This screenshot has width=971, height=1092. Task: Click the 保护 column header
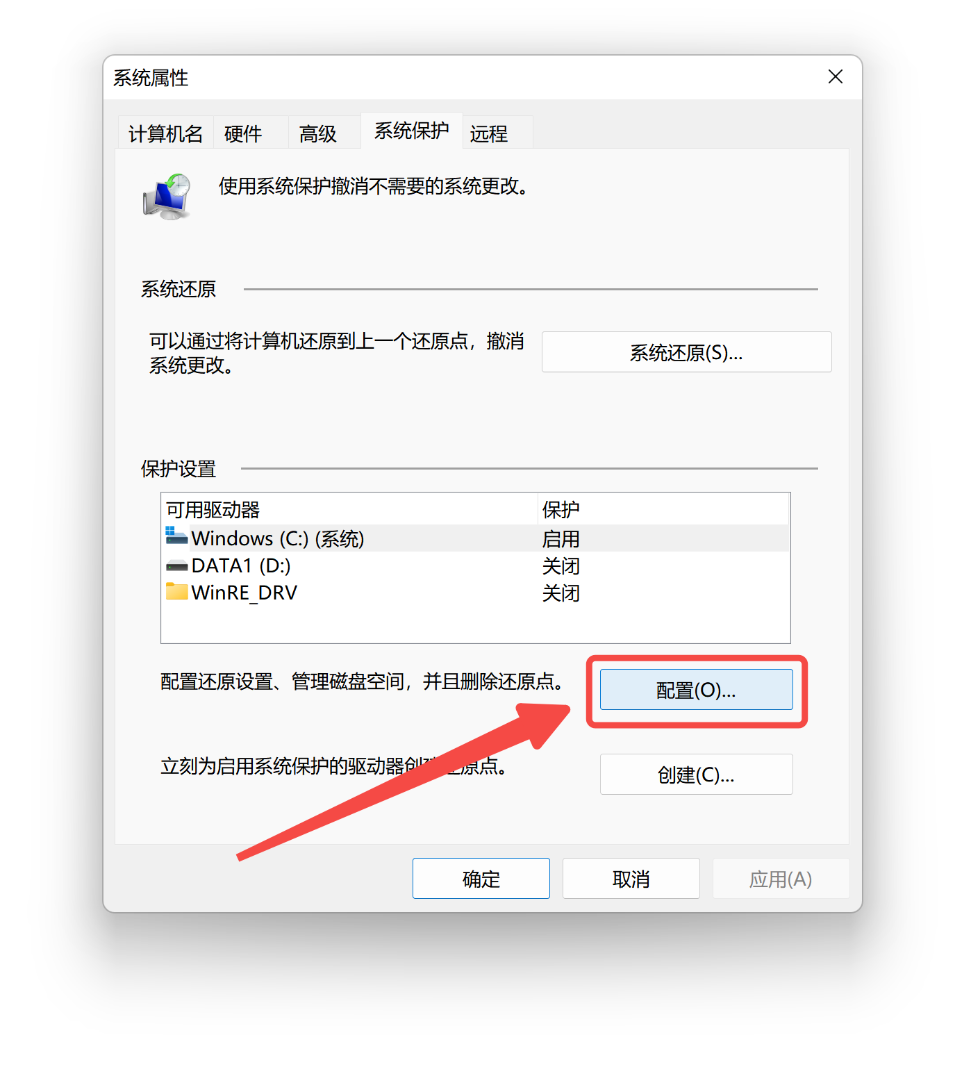663,509
